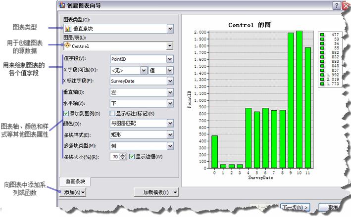Click the legend swatch for 1,773

[322, 84]
